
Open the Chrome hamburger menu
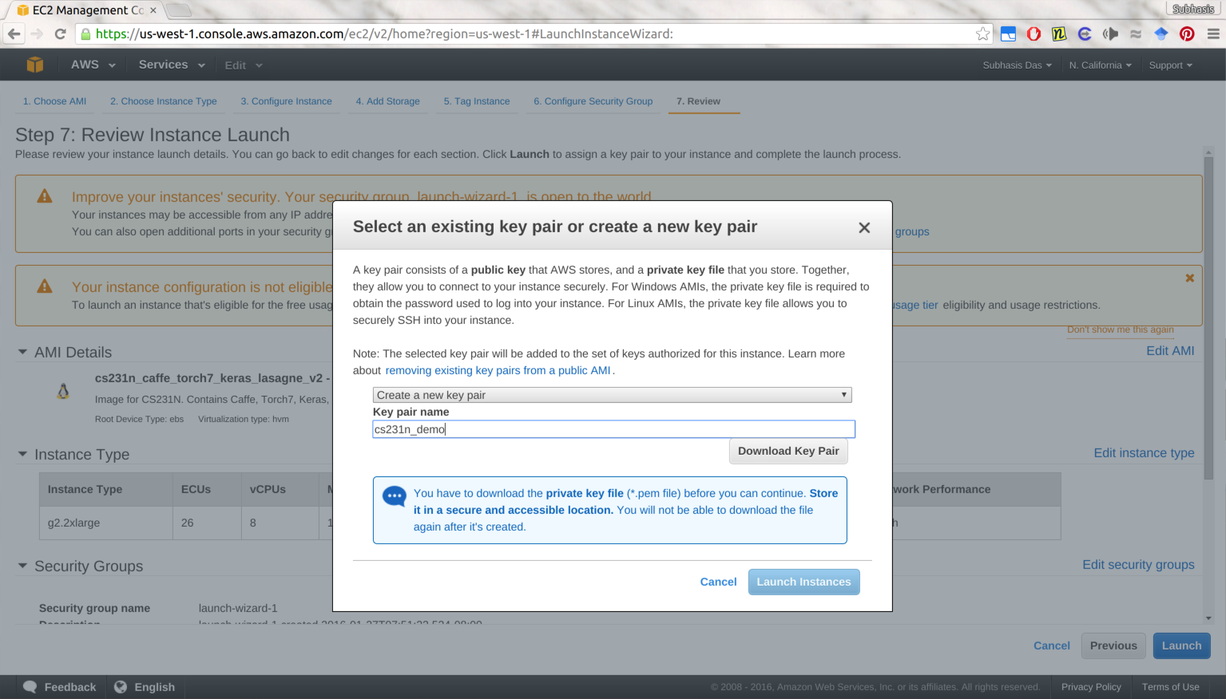click(x=1212, y=34)
